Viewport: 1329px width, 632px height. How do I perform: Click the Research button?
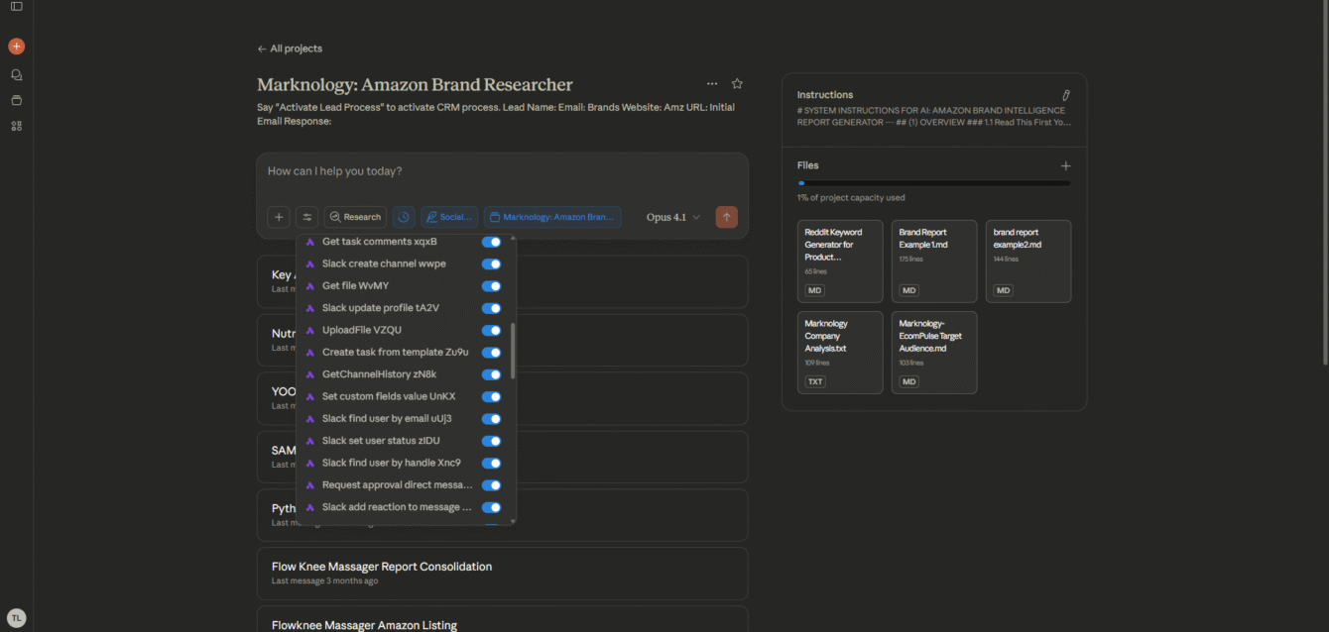pos(355,217)
